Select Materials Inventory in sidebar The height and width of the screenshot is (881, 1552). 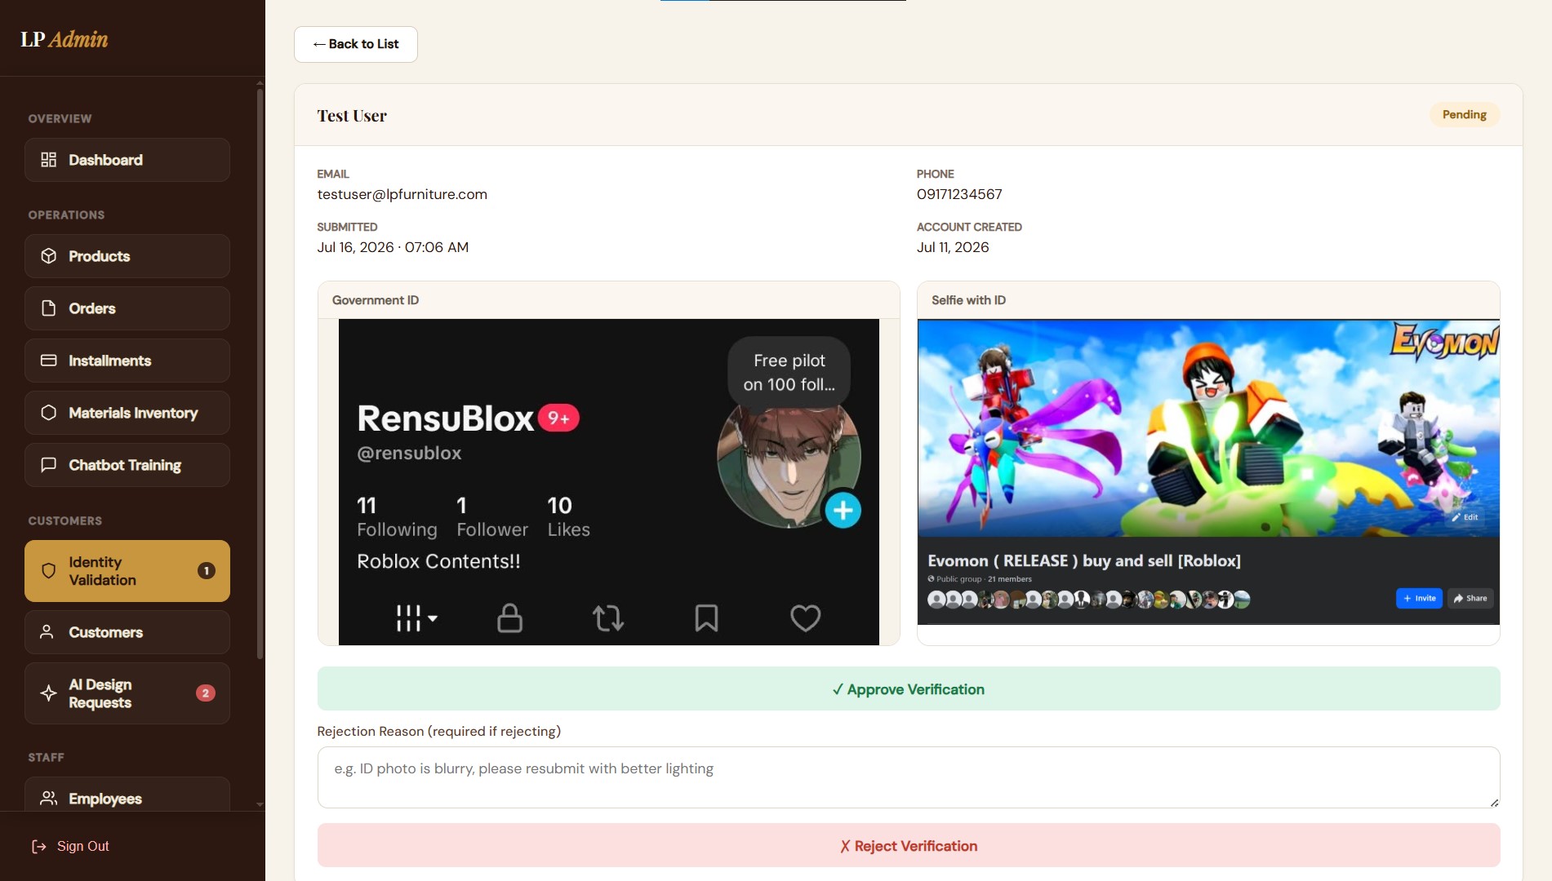(127, 413)
